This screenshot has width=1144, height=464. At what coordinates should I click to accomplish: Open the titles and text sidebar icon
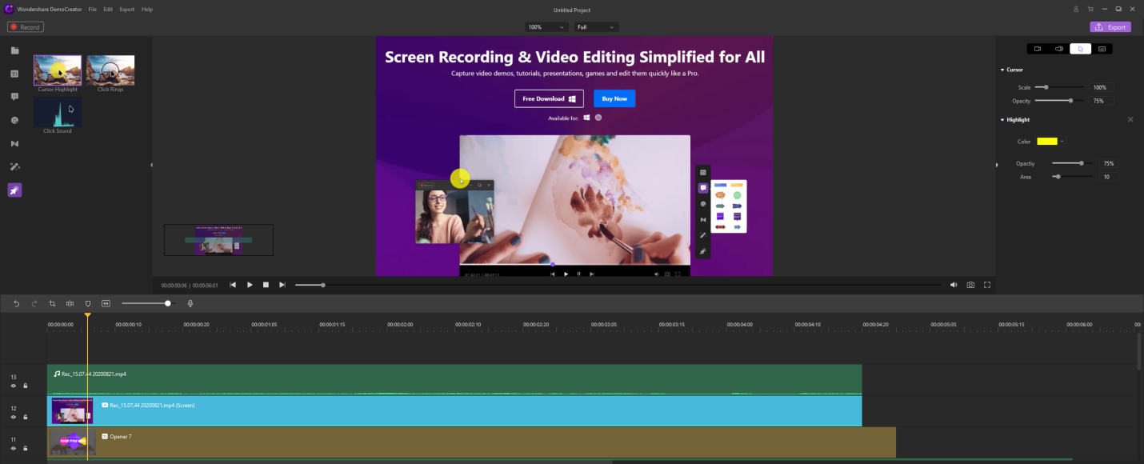pos(14,74)
